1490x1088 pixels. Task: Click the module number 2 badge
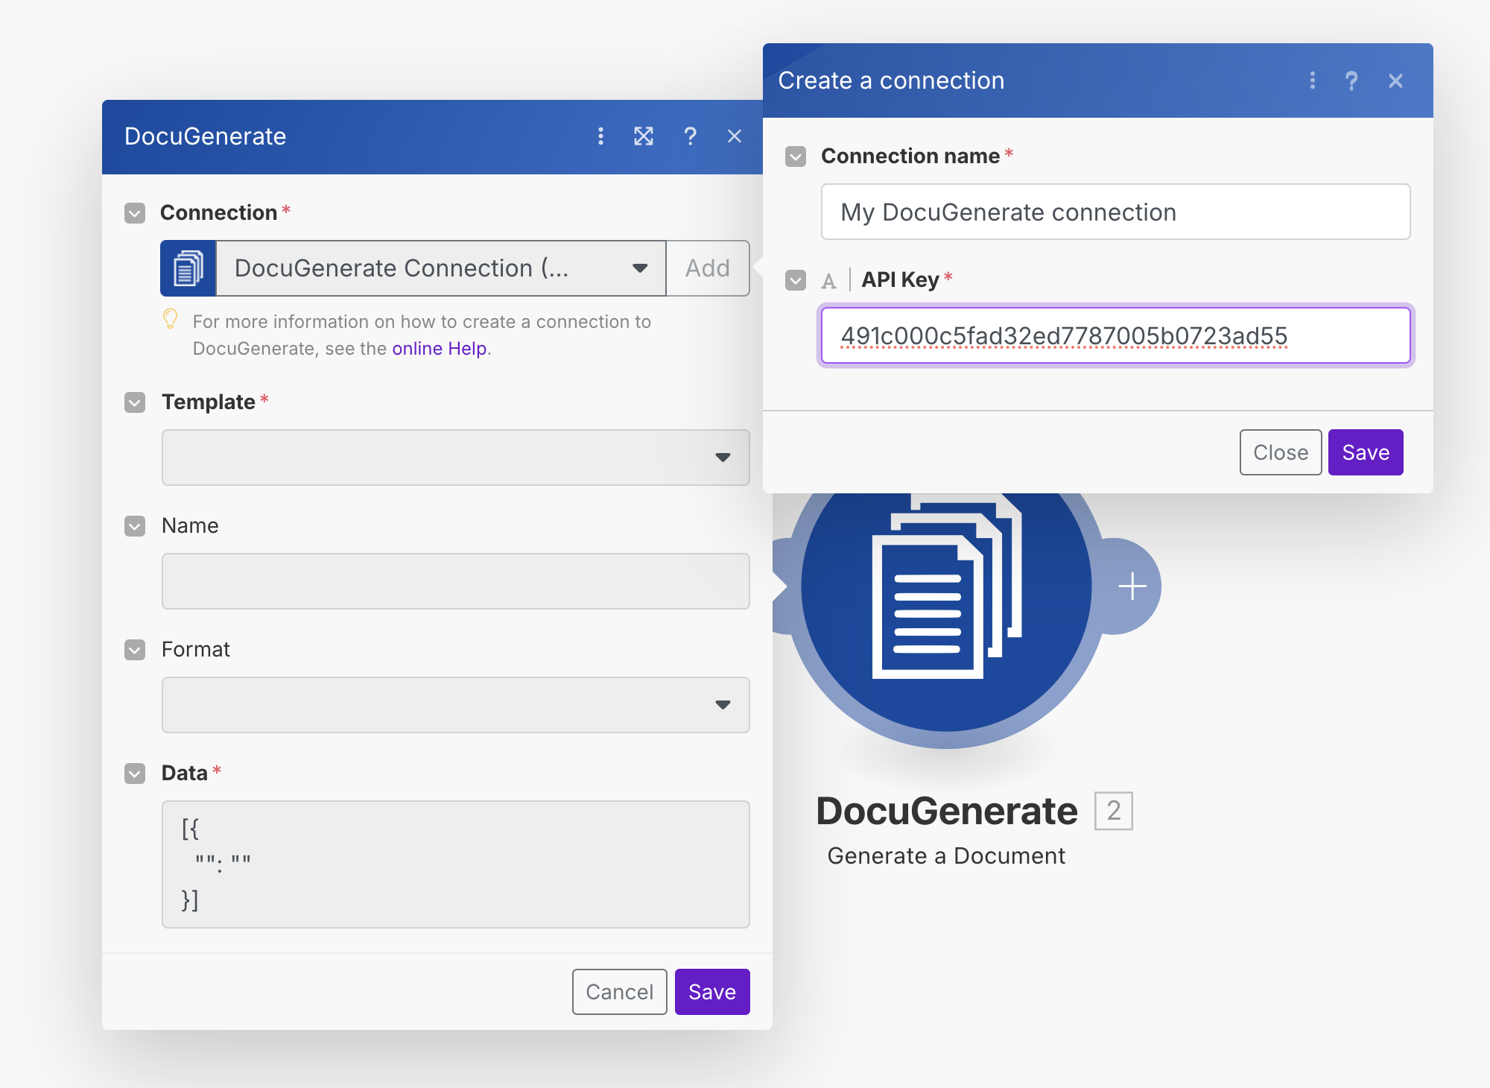[x=1113, y=811]
